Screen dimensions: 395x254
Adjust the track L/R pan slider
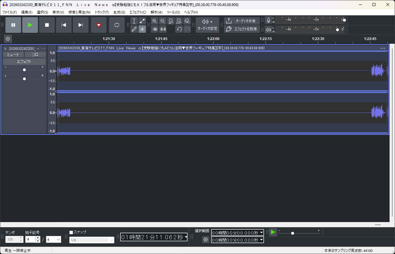[24, 79]
